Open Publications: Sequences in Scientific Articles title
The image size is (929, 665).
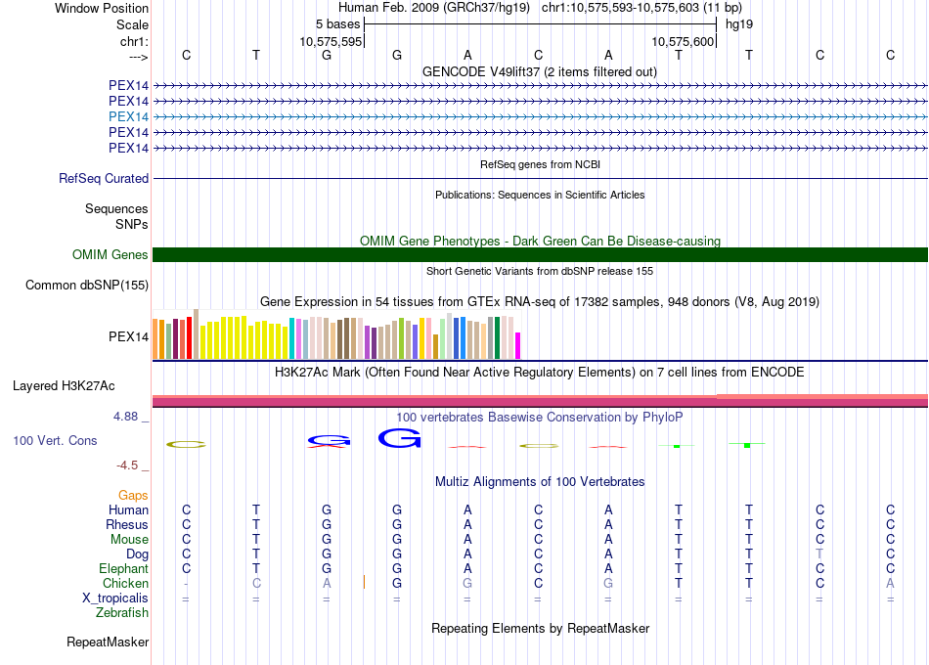tap(540, 195)
